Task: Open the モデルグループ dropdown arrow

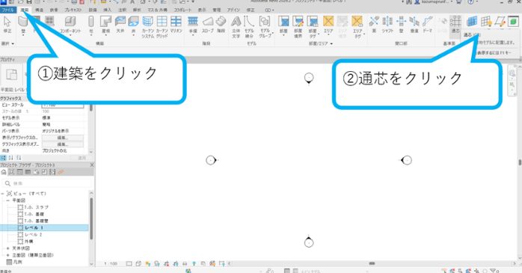Action: click(273, 34)
